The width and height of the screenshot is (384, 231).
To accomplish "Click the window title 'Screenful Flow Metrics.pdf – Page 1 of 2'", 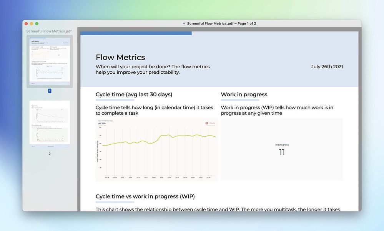I will point(221,23).
